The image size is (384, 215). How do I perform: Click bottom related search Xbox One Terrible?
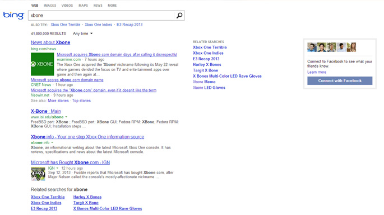click(x=48, y=197)
